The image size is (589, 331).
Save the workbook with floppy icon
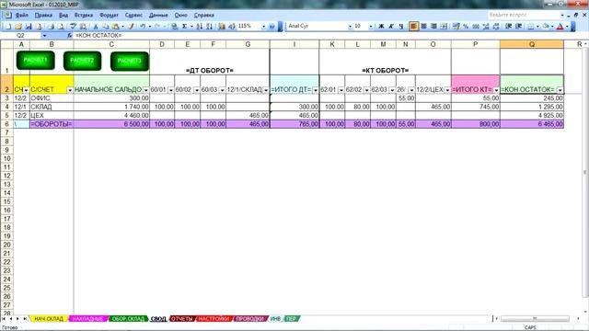[x=29, y=27]
